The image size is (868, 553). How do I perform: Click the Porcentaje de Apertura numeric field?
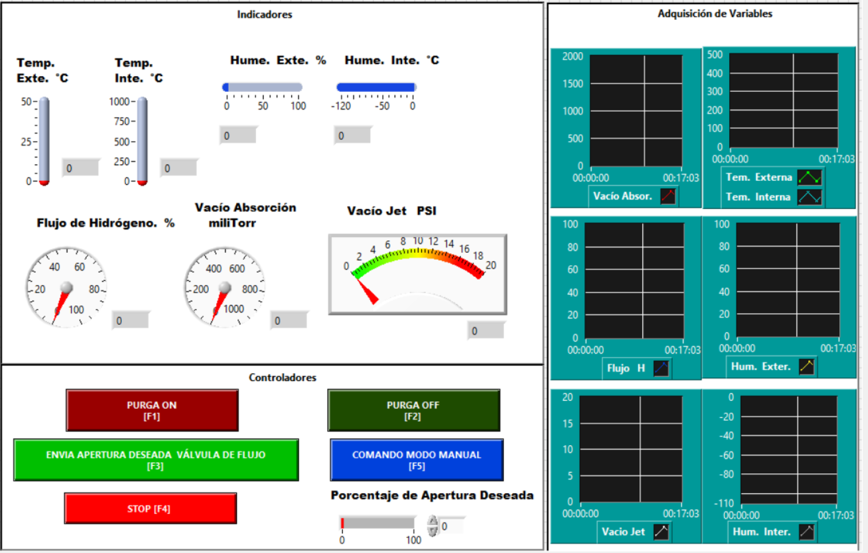[x=452, y=526]
